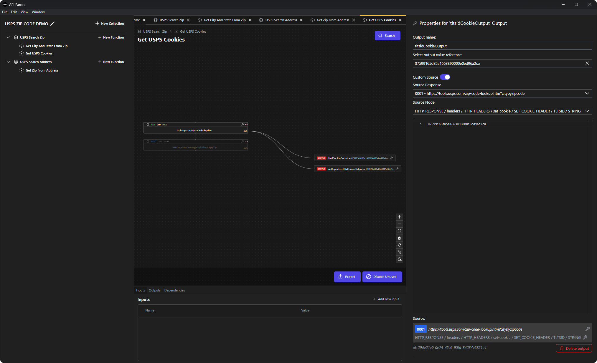The width and height of the screenshot is (597, 363).
Task: Click function icon beside Get Zip From Address in sidebar
Action: [22, 70]
